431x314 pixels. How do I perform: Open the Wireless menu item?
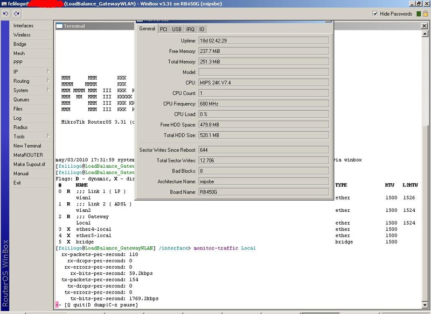coord(22,35)
